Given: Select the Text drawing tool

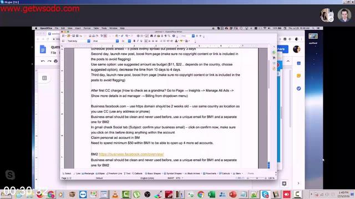Looking at the screenshot, I should click(127, 174).
